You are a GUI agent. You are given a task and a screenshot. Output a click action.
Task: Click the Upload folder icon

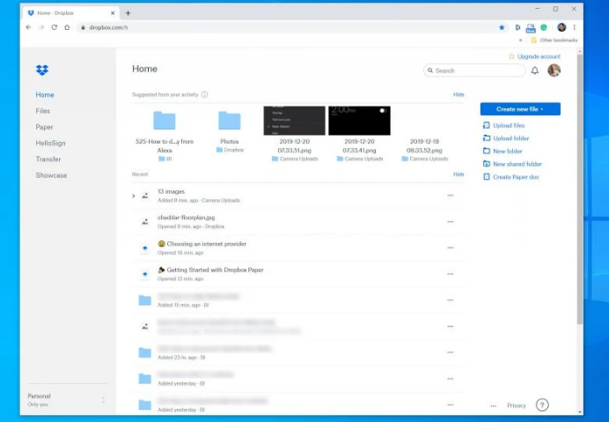487,138
